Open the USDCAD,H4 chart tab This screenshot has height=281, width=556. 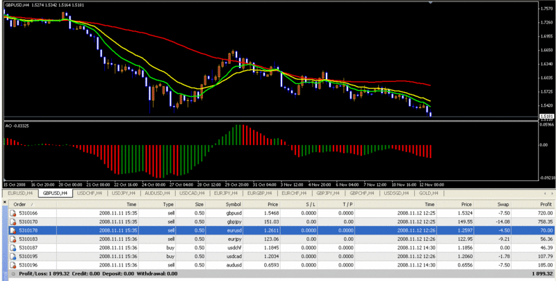click(x=193, y=194)
